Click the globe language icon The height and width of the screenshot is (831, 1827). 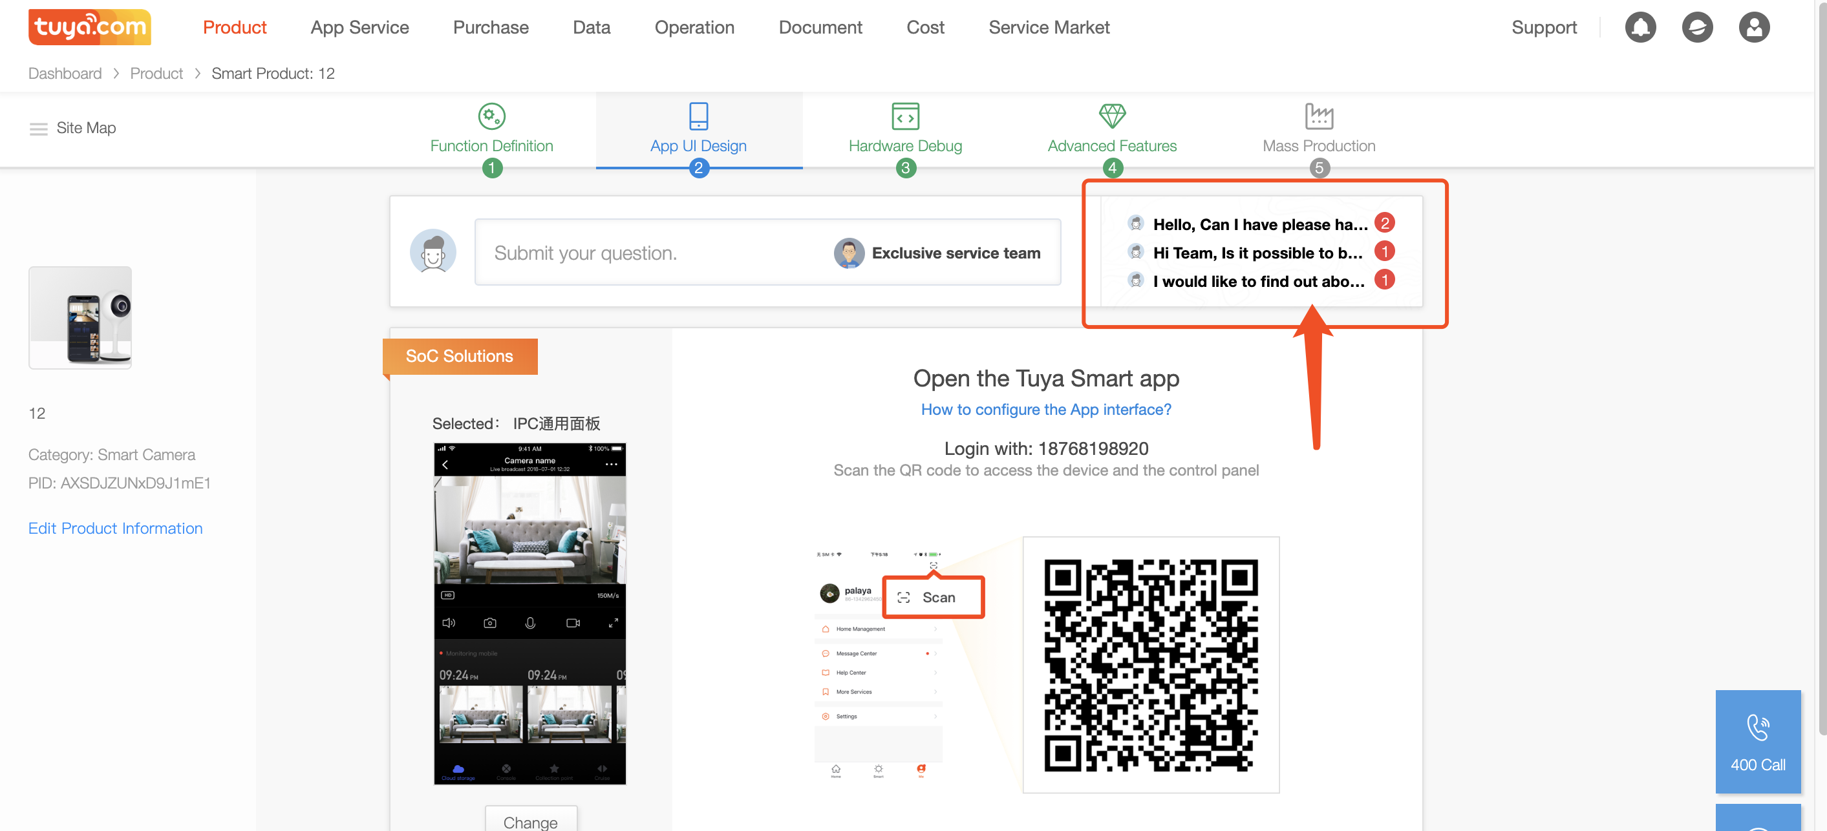(1696, 28)
